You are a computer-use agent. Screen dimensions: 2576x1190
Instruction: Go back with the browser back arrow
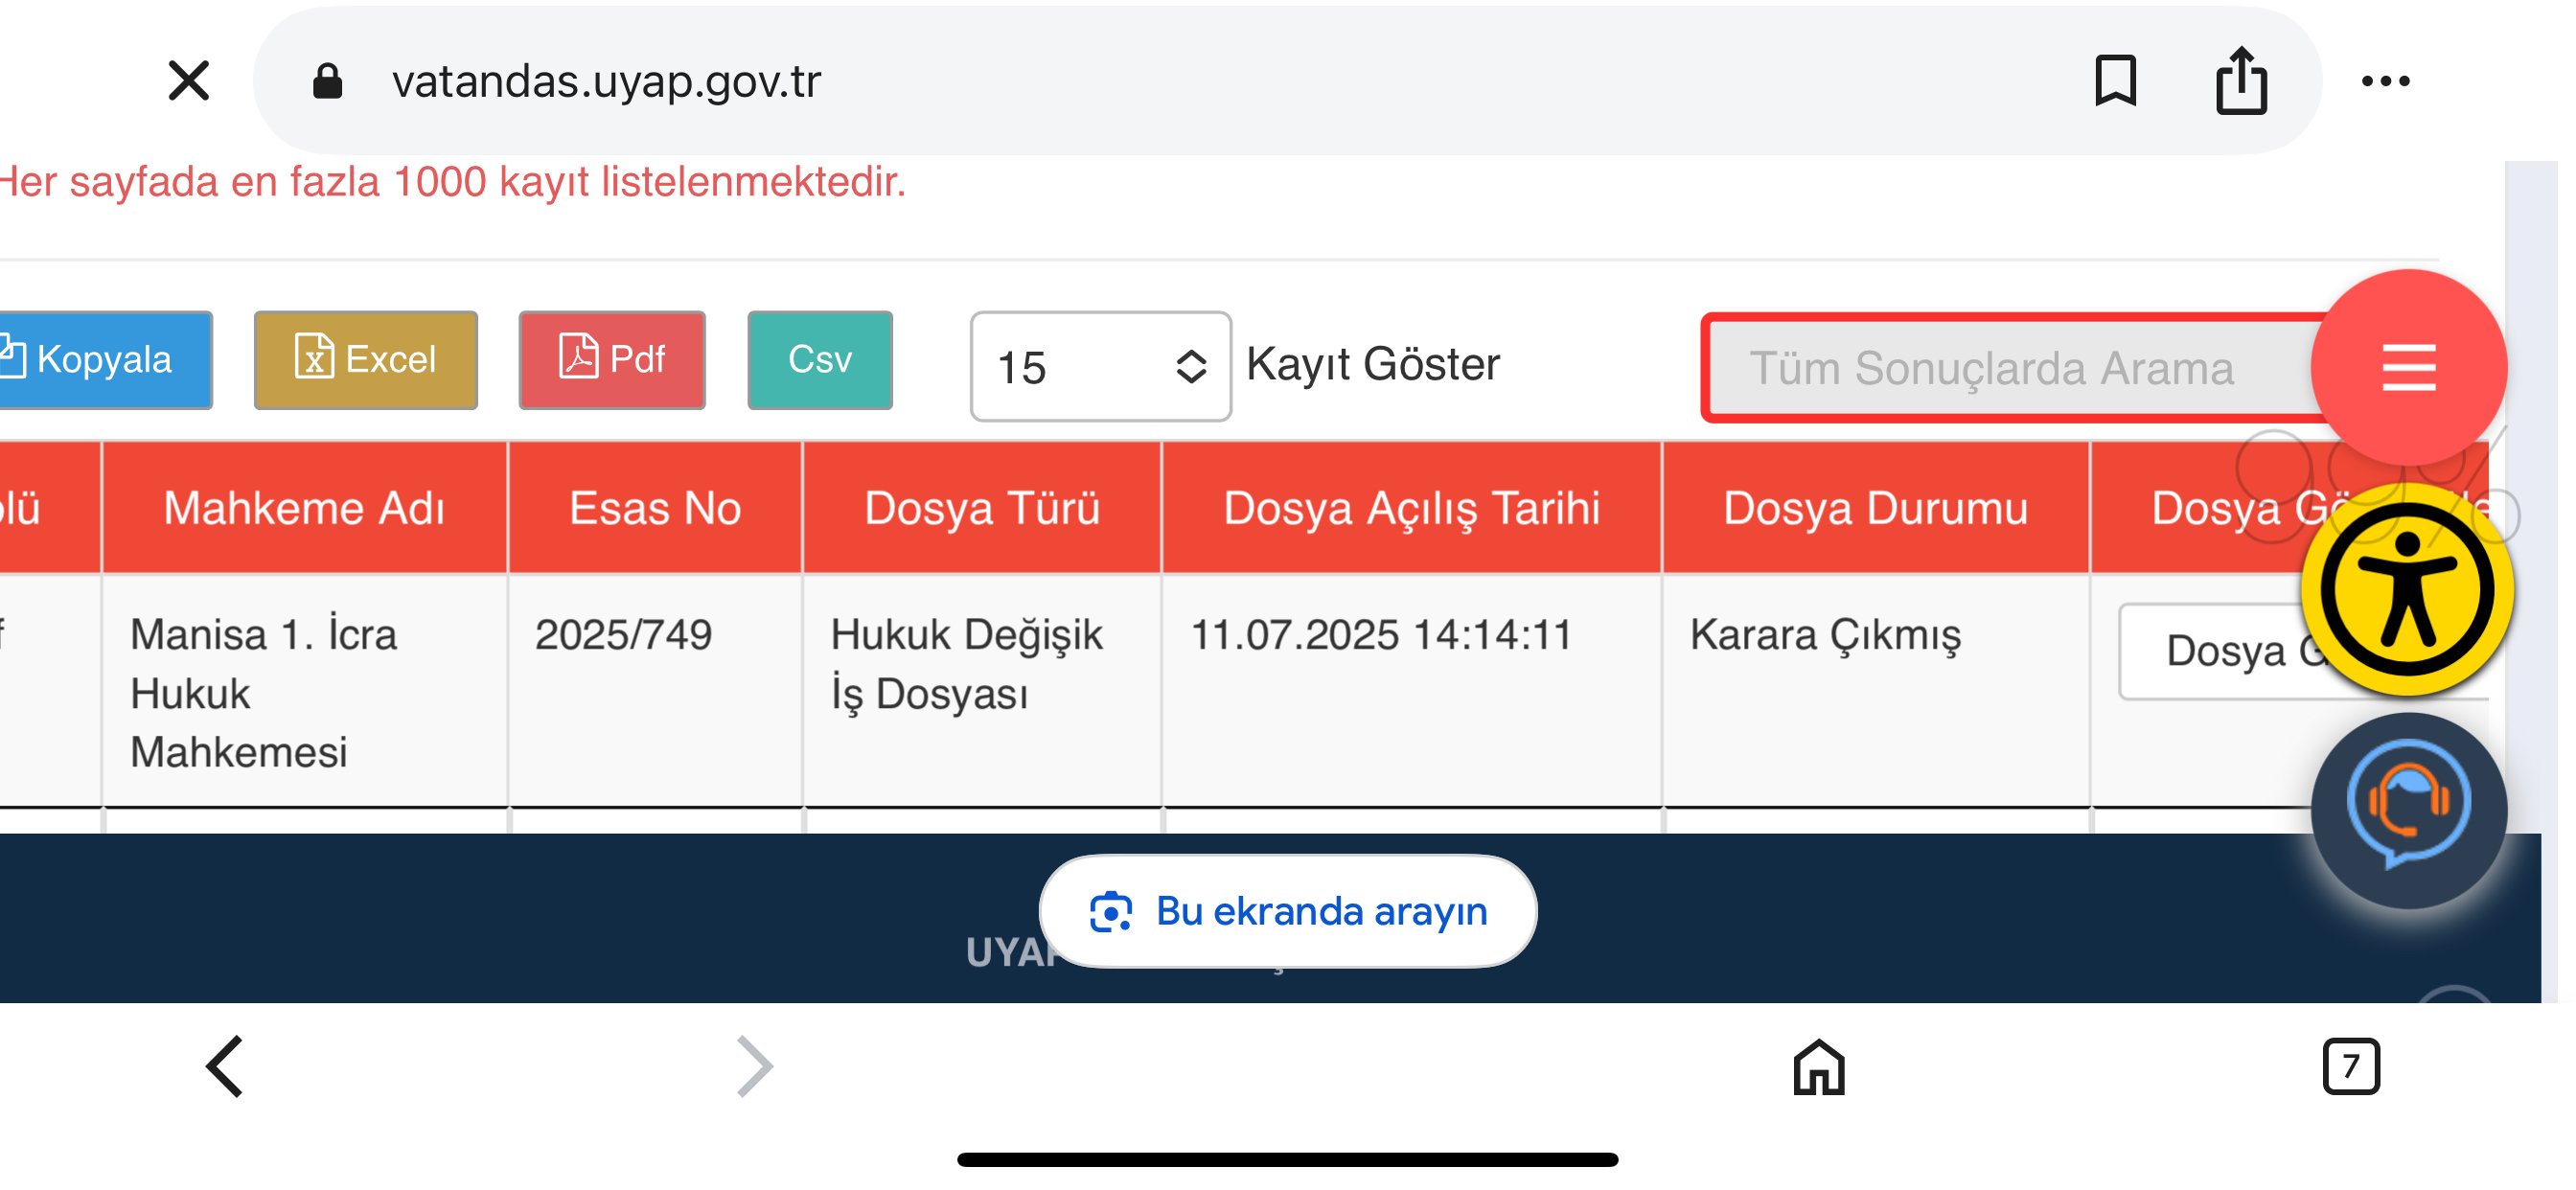pos(225,1066)
